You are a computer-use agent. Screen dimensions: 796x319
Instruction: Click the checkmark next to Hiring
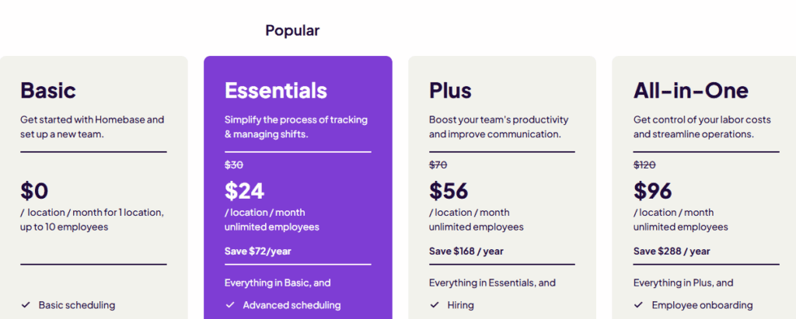pyautogui.click(x=434, y=305)
